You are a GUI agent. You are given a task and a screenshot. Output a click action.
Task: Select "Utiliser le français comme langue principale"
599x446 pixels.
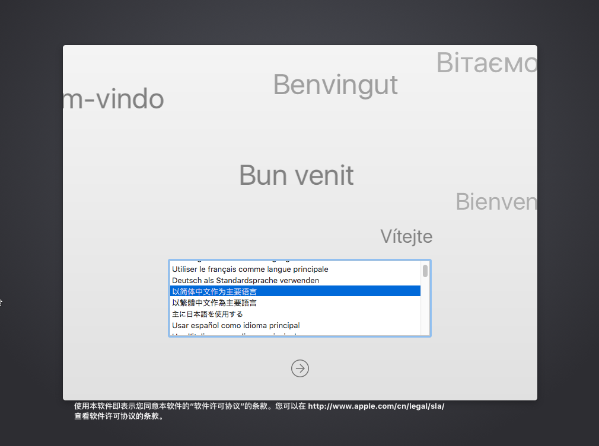[249, 269]
